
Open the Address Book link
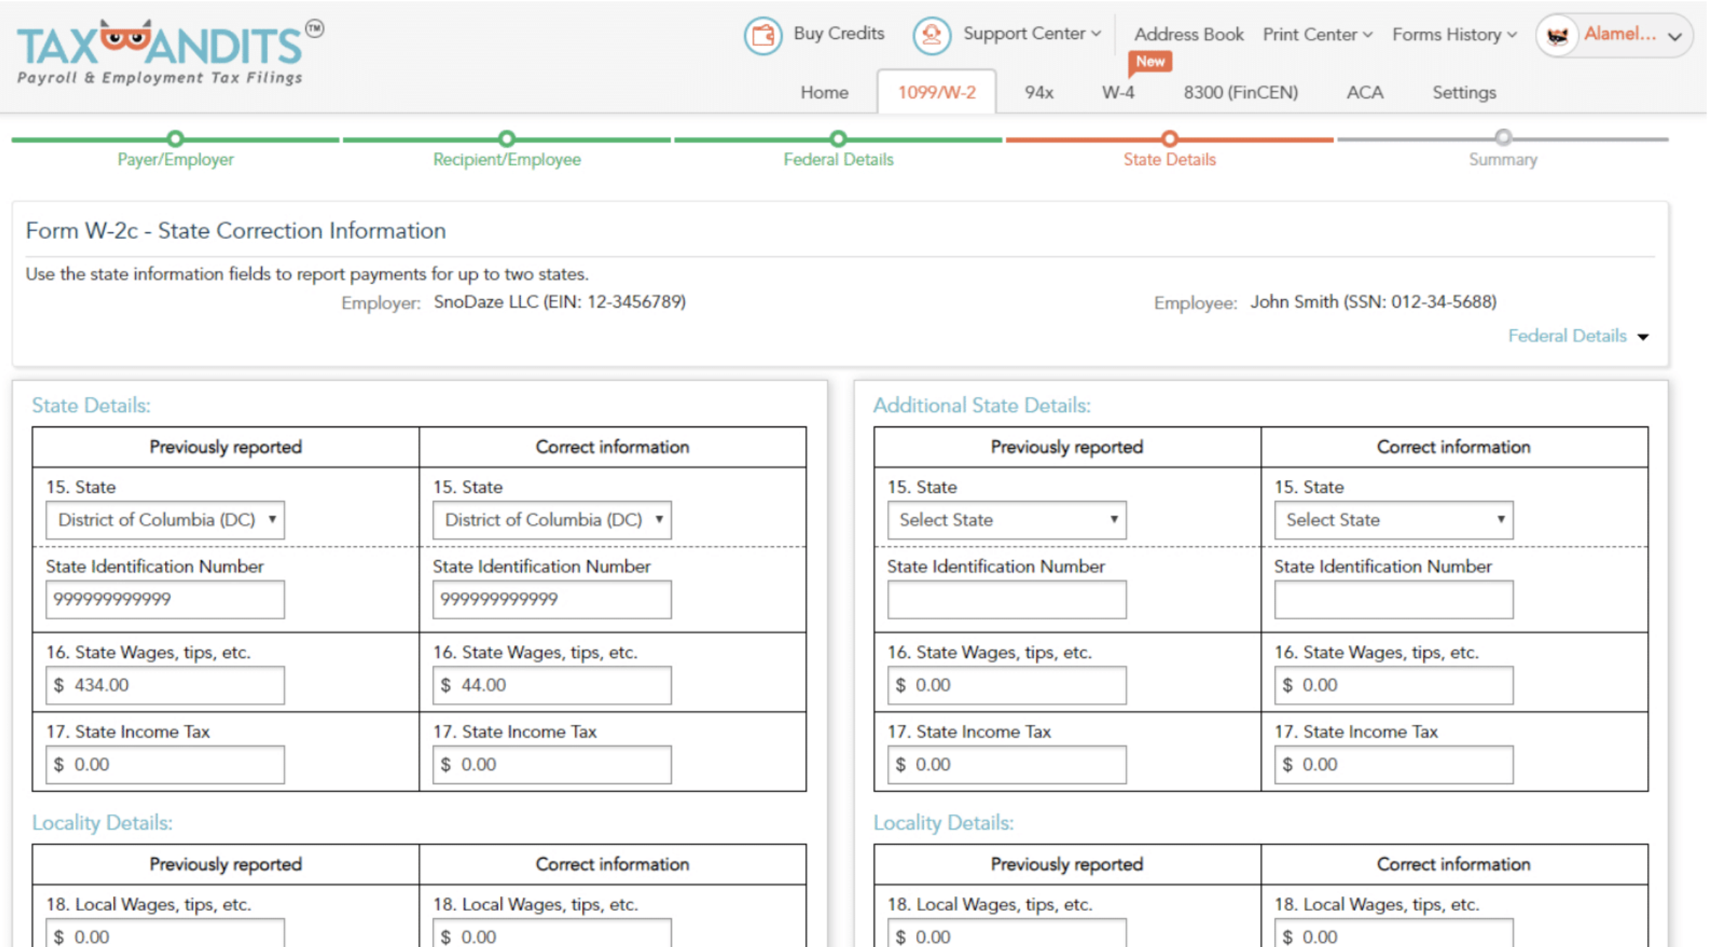pos(1188,34)
